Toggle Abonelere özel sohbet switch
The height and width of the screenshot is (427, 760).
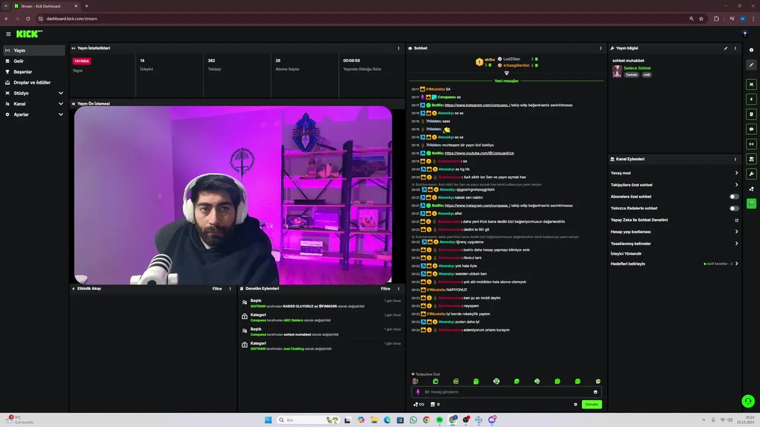click(734, 196)
